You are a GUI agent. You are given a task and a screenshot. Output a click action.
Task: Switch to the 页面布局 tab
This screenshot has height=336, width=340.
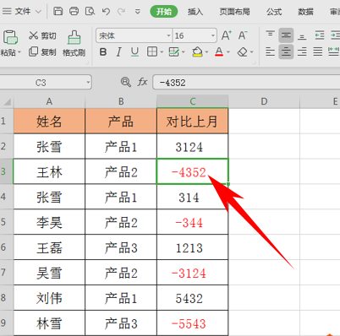click(x=234, y=12)
